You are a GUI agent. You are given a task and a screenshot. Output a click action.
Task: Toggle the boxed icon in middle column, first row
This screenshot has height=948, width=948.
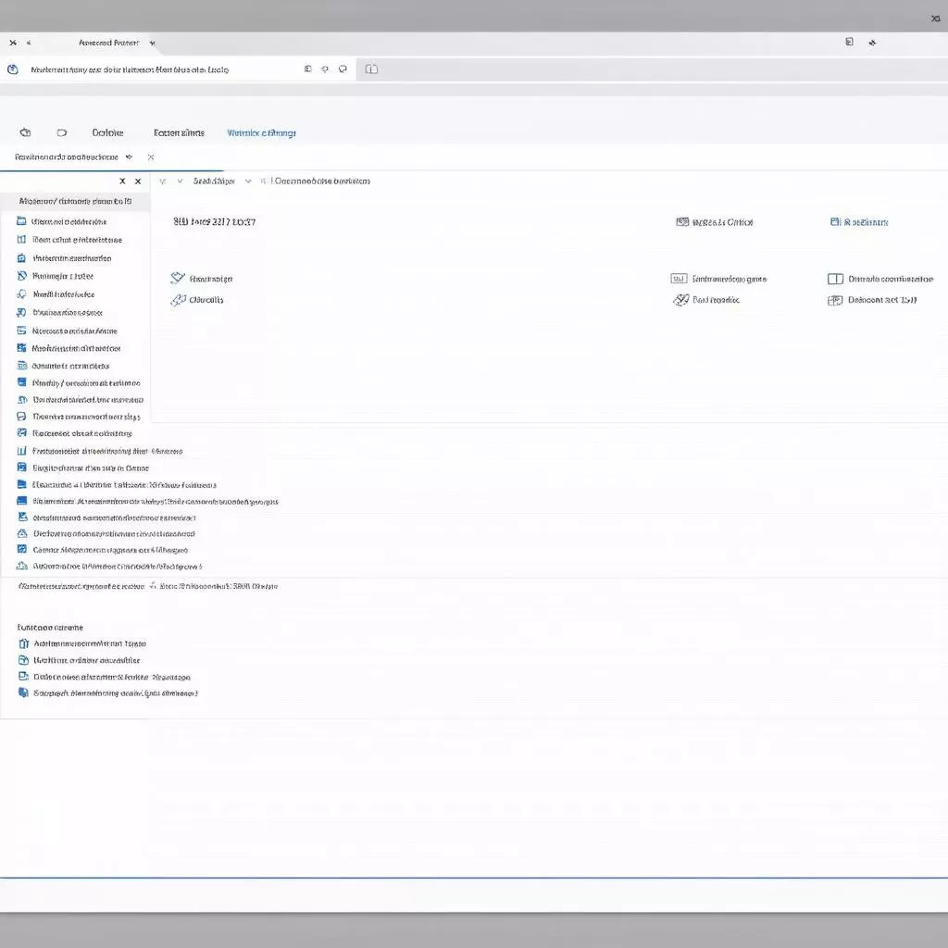pyautogui.click(x=679, y=279)
